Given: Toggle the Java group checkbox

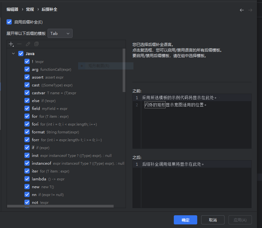Looking at the screenshot, I should pyautogui.click(x=21, y=53).
